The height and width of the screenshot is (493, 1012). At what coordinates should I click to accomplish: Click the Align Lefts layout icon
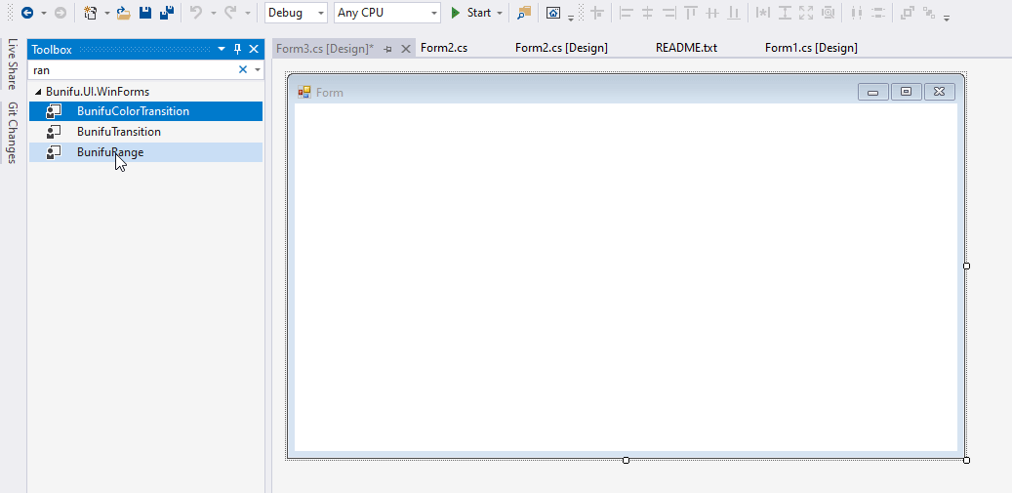tap(627, 13)
